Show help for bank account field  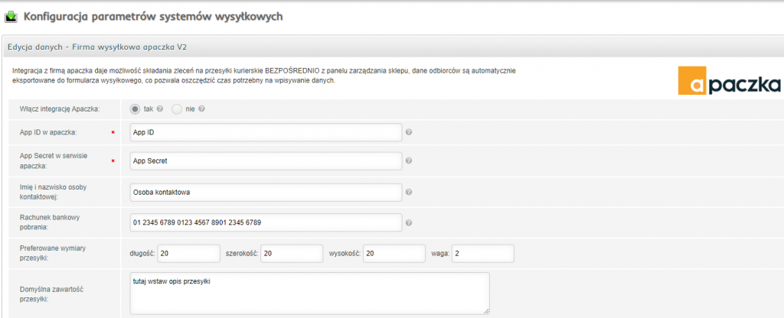[x=409, y=223]
